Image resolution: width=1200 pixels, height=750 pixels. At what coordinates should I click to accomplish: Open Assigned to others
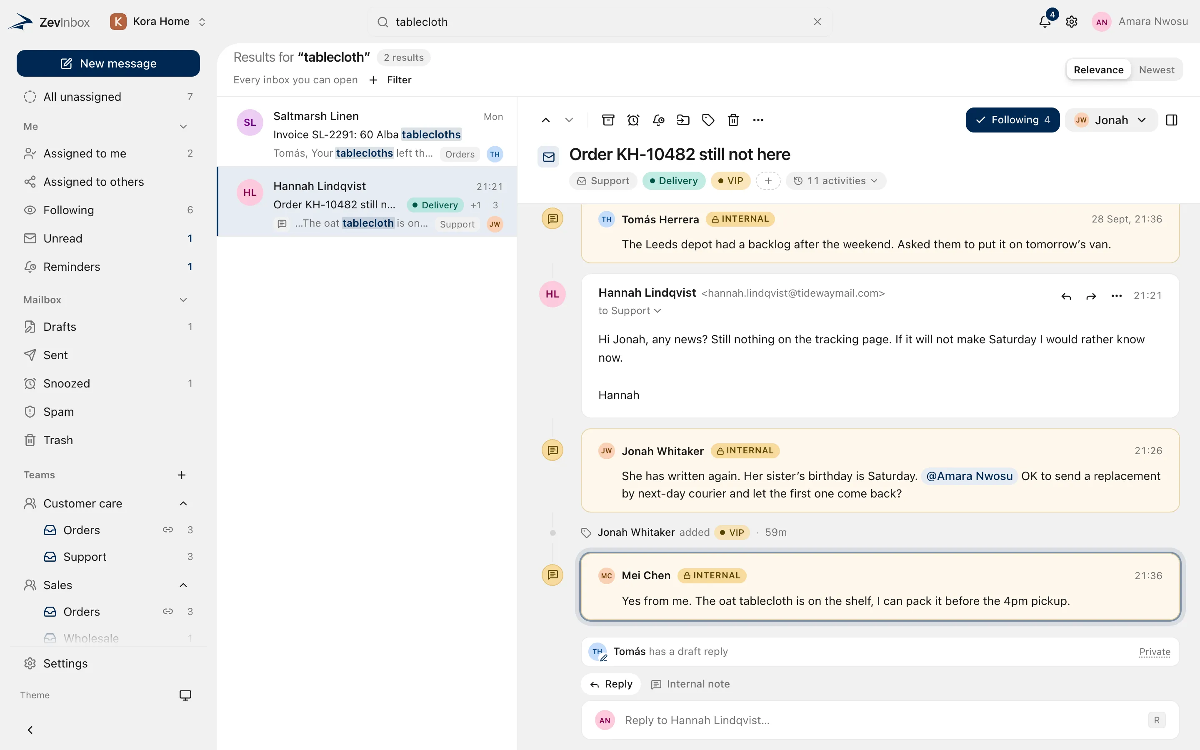(108, 182)
